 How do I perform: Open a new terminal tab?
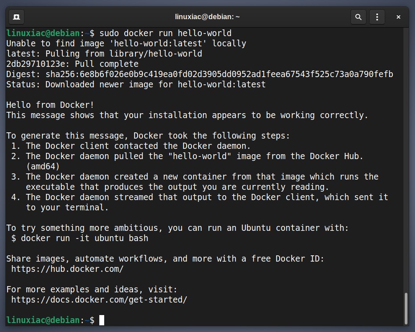pyautogui.click(x=16, y=17)
